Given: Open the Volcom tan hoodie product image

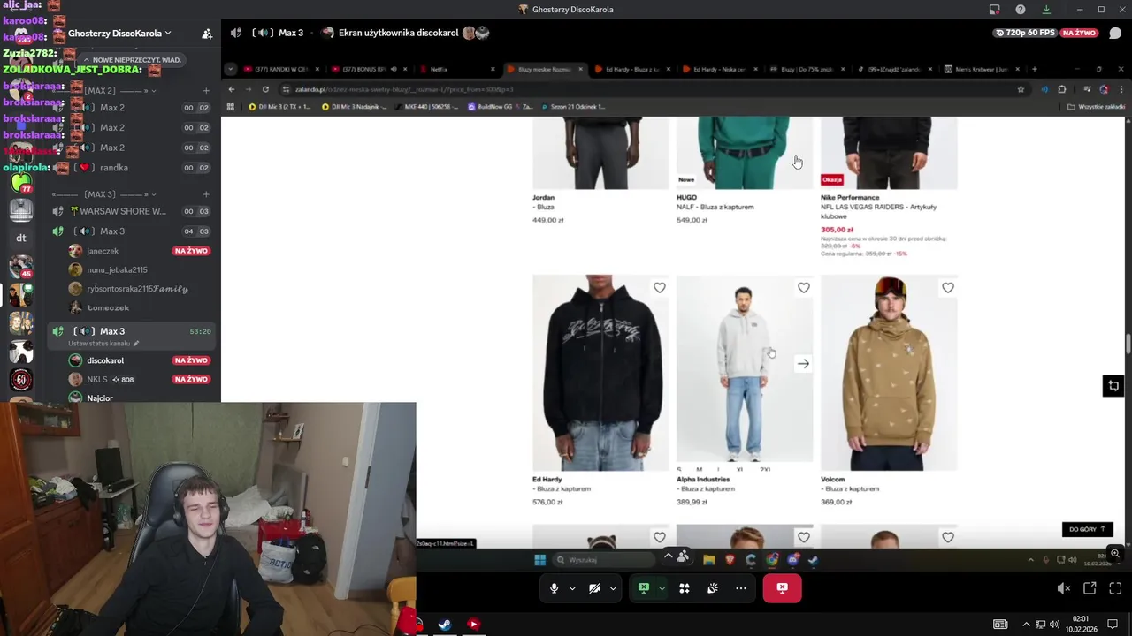Looking at the screenshot, I should coord(889,372).
